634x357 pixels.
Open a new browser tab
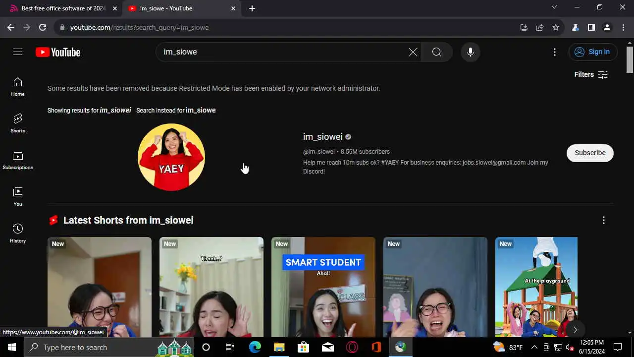pyautogui.click(x=252, y=8)
